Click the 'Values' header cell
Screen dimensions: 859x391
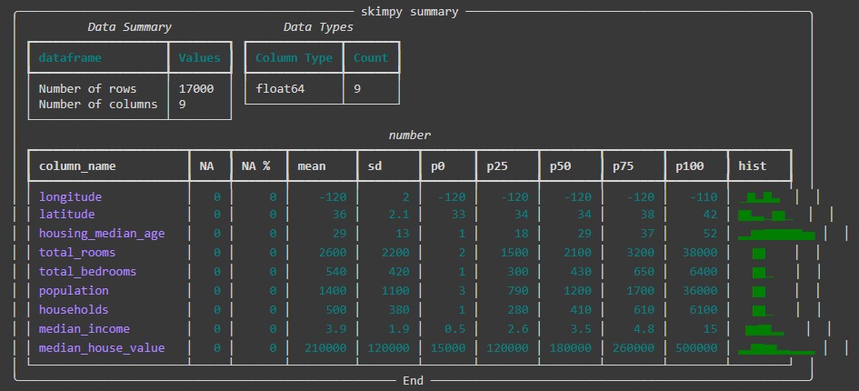coord(199,57)
